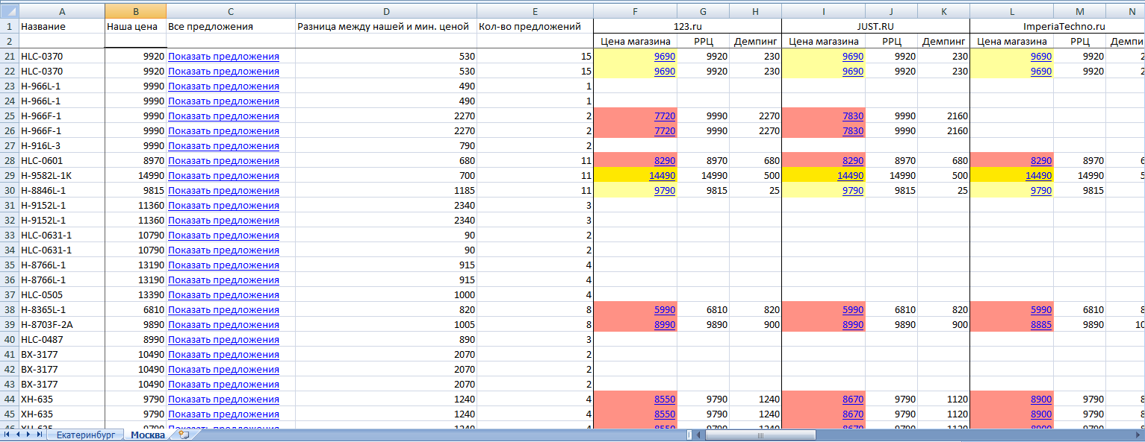Open JUST.RU price link 7830 in row 26
Viewport: 1145px width, 442px height.
click(852, 131)
